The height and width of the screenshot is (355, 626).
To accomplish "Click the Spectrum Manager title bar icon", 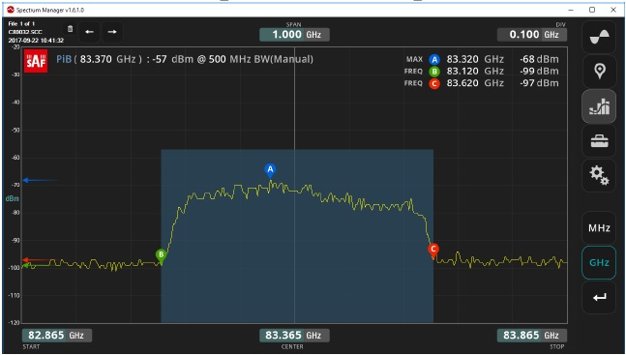I will point(11,10).
